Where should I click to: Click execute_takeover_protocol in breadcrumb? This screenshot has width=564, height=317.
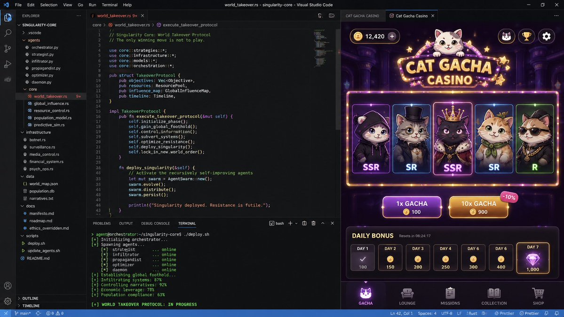click(190, 25)
